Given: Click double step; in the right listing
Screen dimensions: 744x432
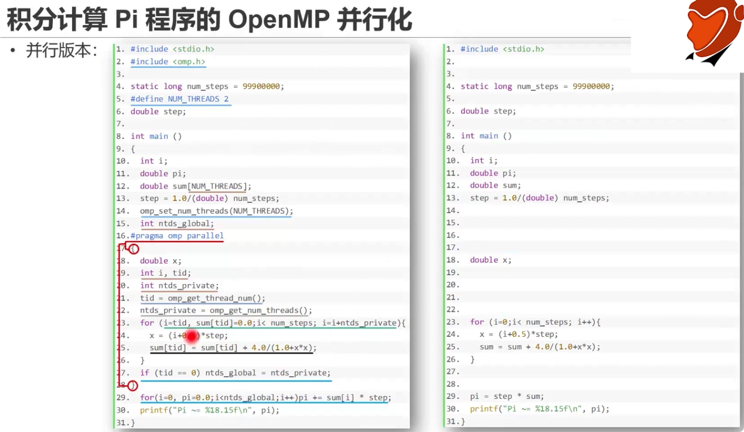Looking at the screenshot, I should coord(488,111).
